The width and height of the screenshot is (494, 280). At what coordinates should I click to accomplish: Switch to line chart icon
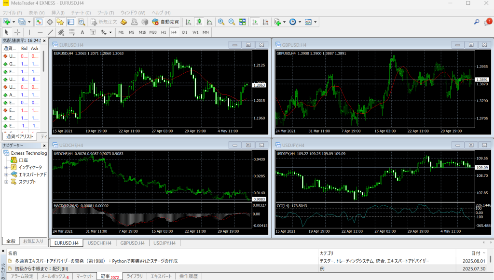pos(209,22)
